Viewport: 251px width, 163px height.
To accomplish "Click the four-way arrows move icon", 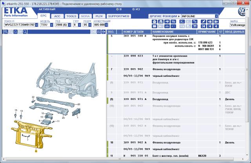I will tap(104, 32).
